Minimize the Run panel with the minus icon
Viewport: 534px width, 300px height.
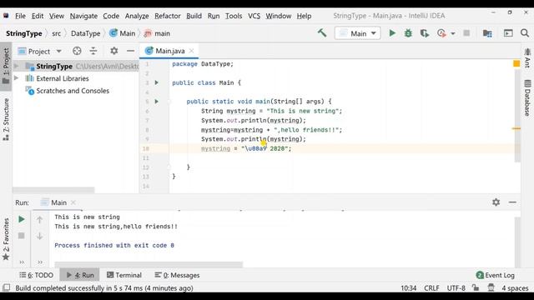coord(512,202)
